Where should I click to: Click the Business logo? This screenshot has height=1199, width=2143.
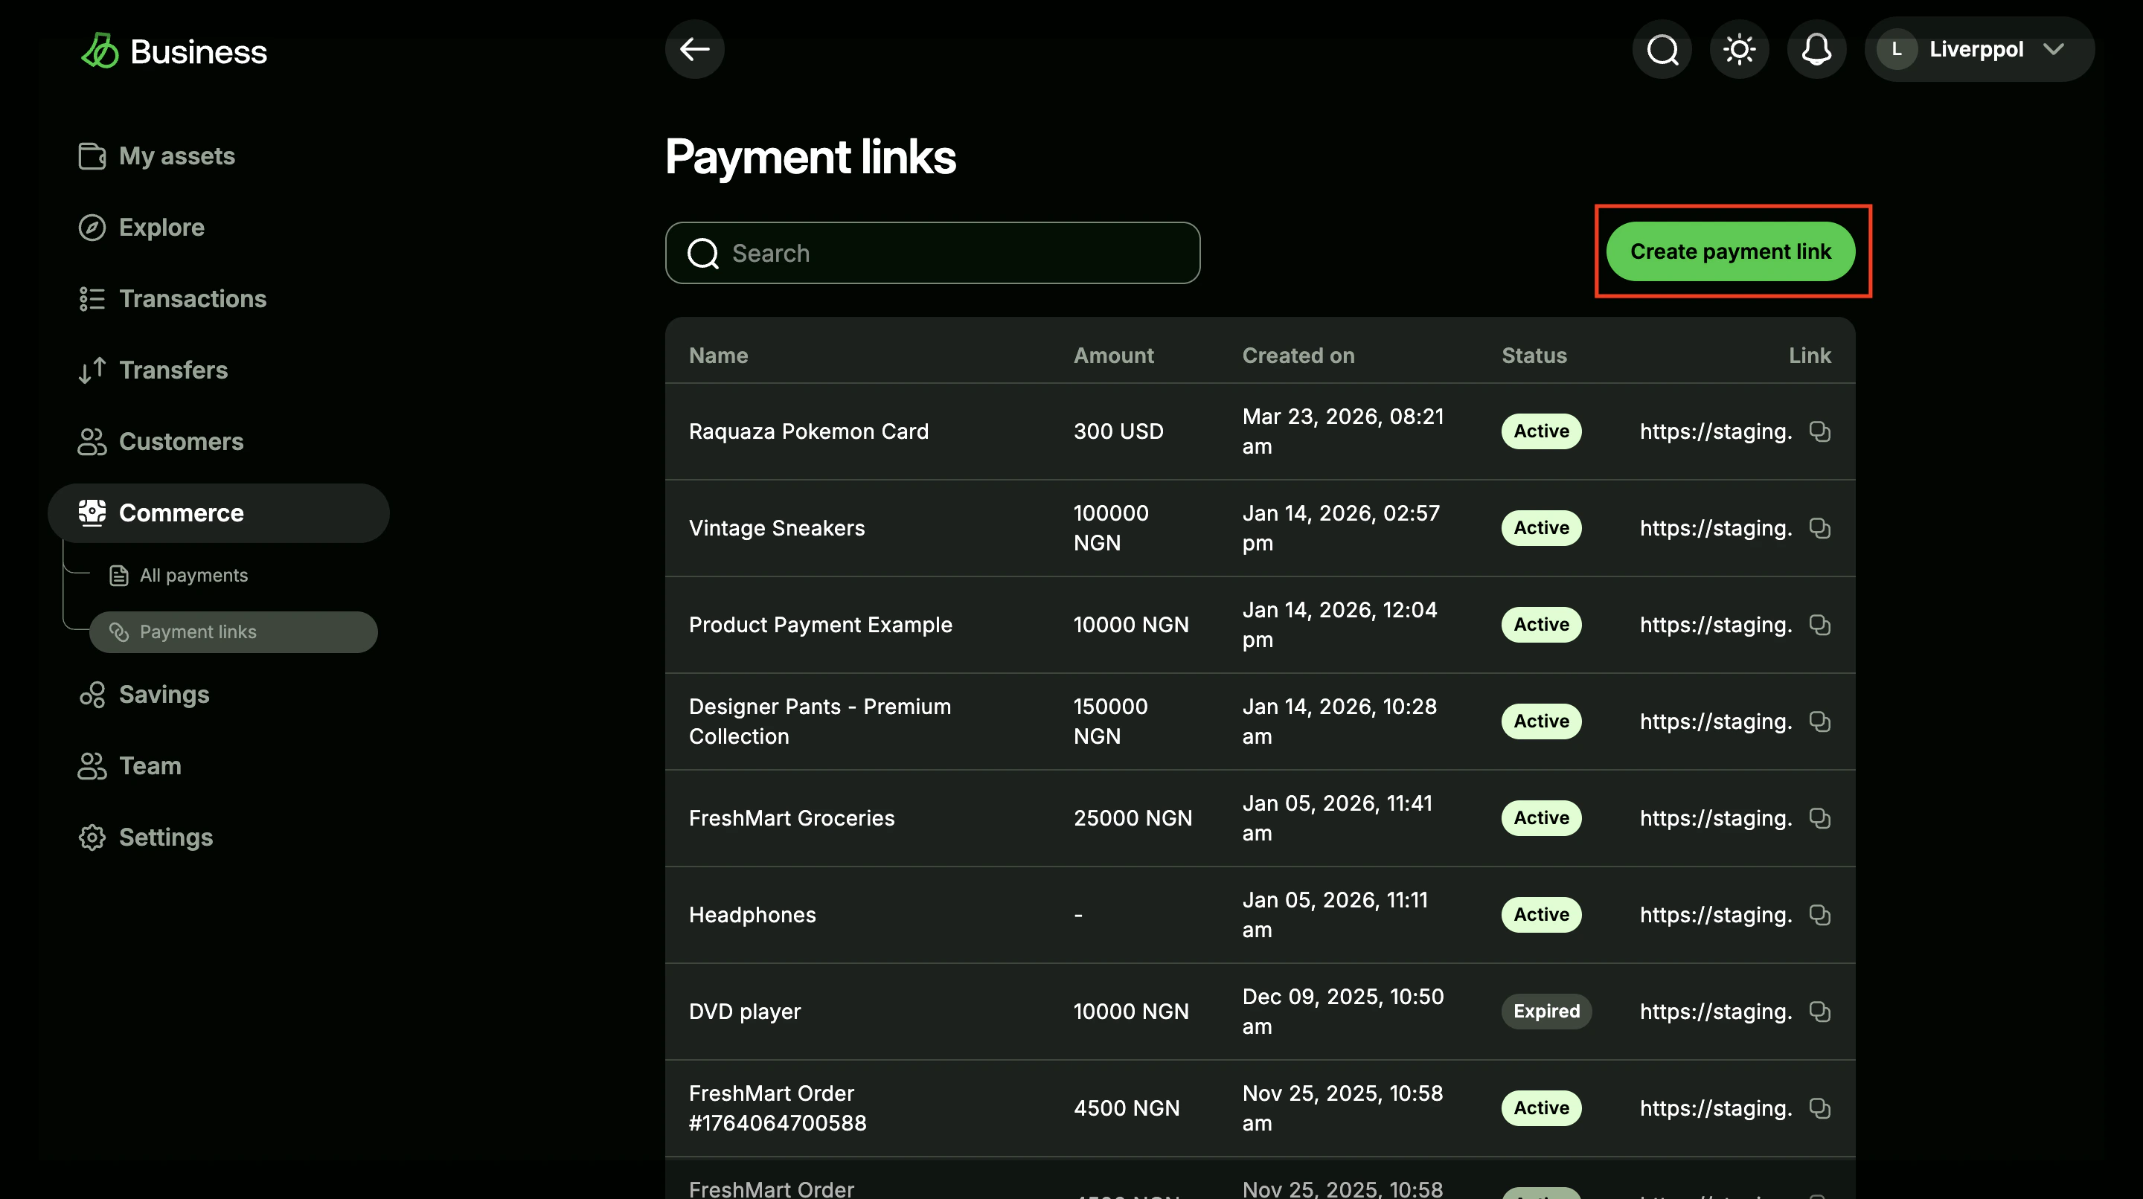click(173, 50)
